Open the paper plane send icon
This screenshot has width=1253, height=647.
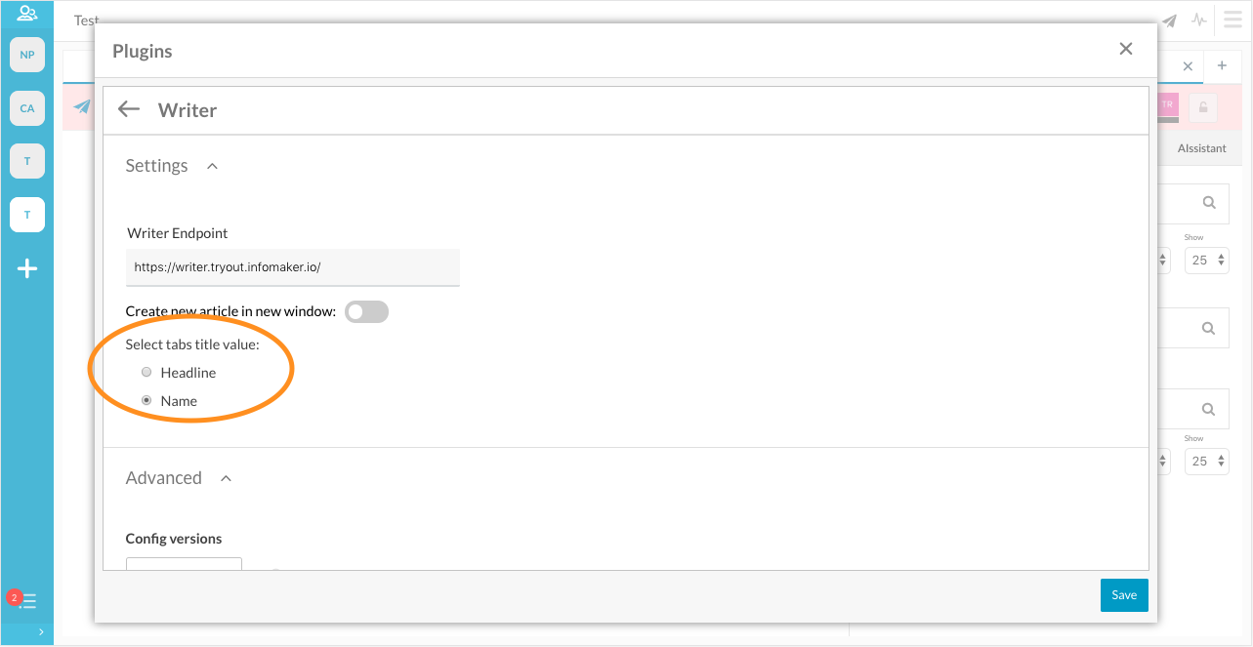point(1168,20)
